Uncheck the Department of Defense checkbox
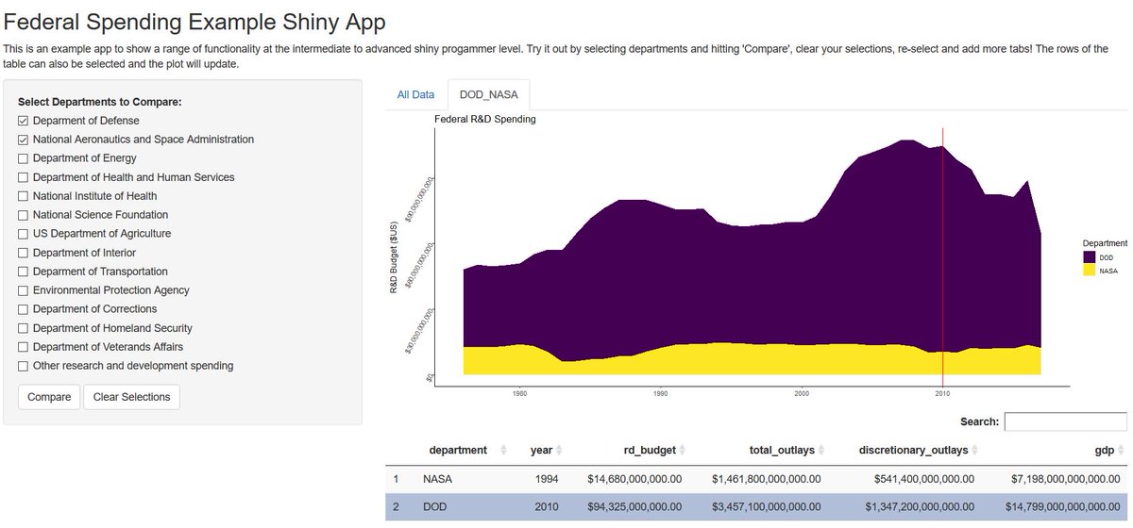The height and width of the screenshot is (528, 1133). (24, 121)
